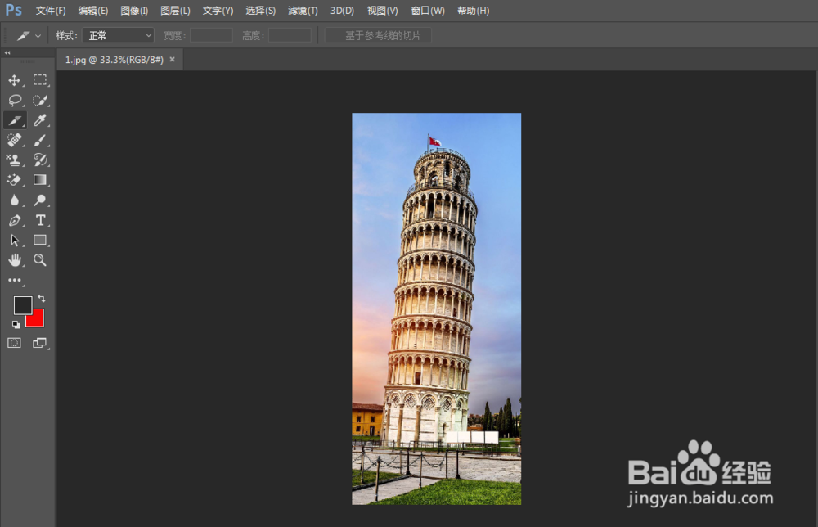Select the Rectangular Marquee tool
Screen dimensions: 818x527
click(x=40, y=80)
